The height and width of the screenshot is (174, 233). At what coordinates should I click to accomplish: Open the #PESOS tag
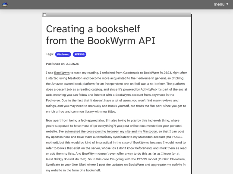[79, 54]
